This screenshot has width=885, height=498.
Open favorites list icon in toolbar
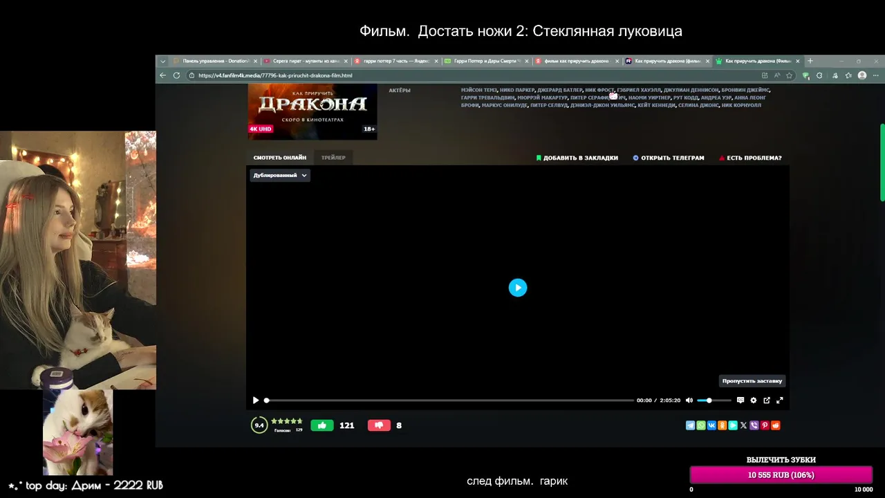[848, 75]
